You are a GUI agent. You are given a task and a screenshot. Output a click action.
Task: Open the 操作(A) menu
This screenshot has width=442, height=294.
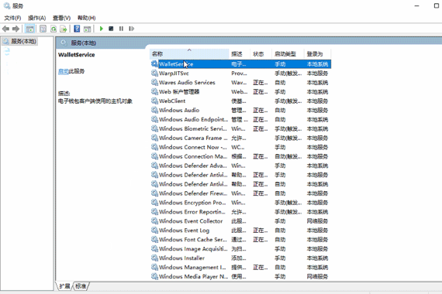(x=37, y=18)
